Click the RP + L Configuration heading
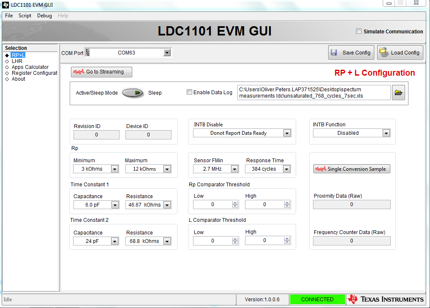This screenshot has width=430, height=308. point(375,73)
